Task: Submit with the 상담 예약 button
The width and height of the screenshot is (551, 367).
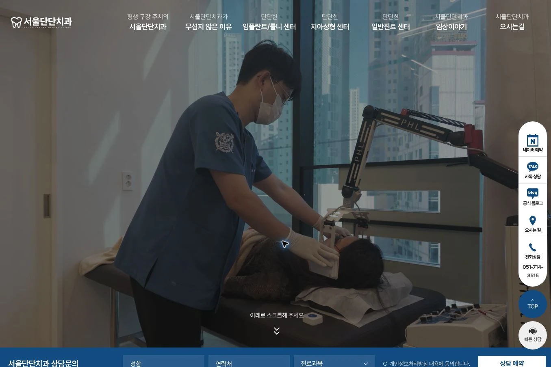Action: pyautogui.click(x=512, y=362)
